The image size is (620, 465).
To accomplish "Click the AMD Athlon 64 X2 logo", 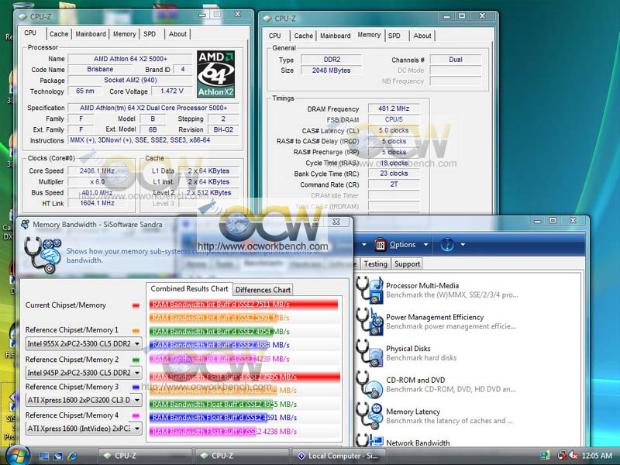I will [x=216, y=74].
